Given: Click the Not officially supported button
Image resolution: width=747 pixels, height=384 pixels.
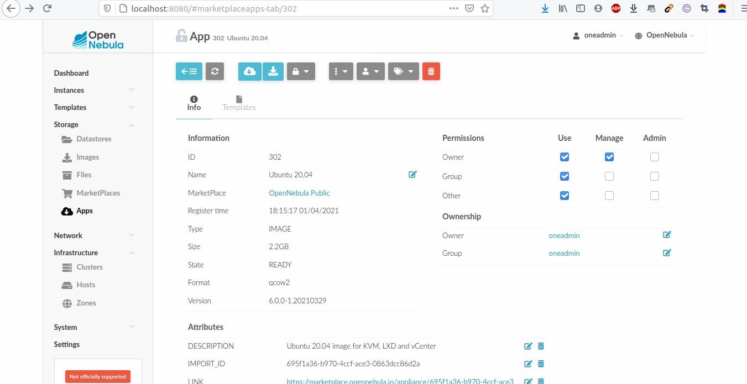Looking at the screenshot, I should (98, 376).
